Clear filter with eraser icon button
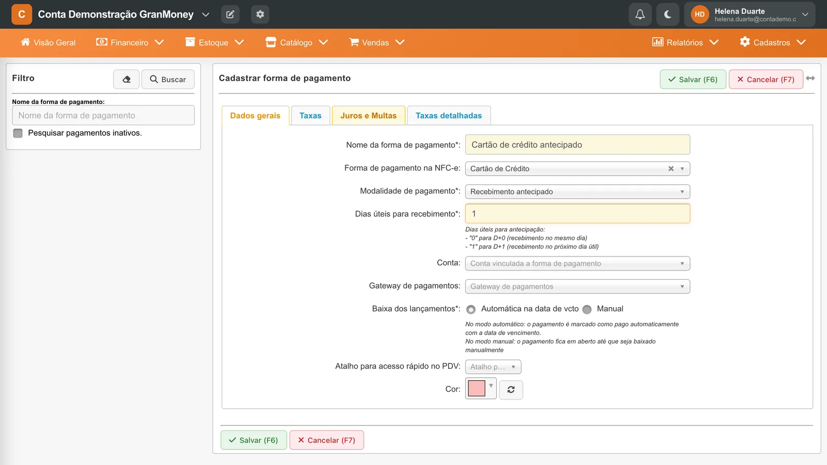Viewport: 827px width, 465px height. (126, 79)
